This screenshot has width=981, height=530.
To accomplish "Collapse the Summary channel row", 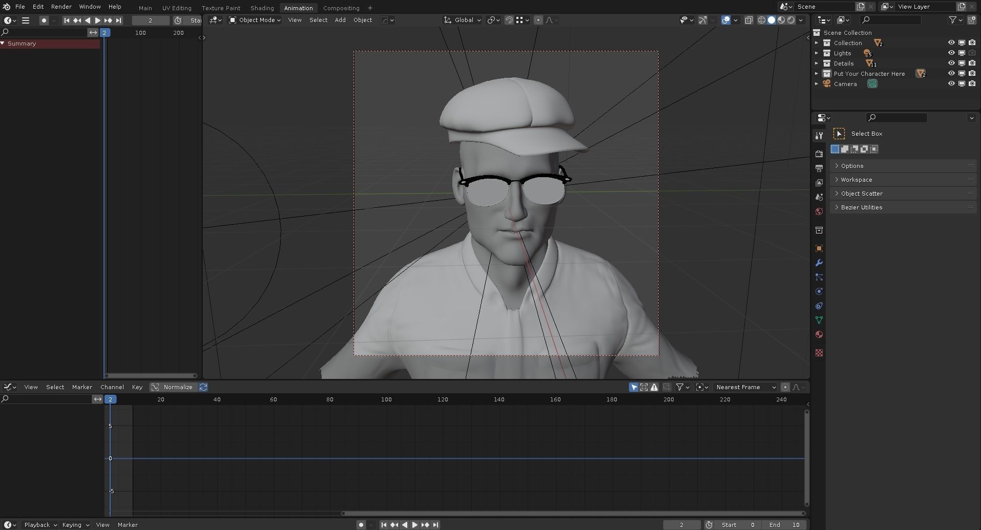I will click(x=3, y=44).
